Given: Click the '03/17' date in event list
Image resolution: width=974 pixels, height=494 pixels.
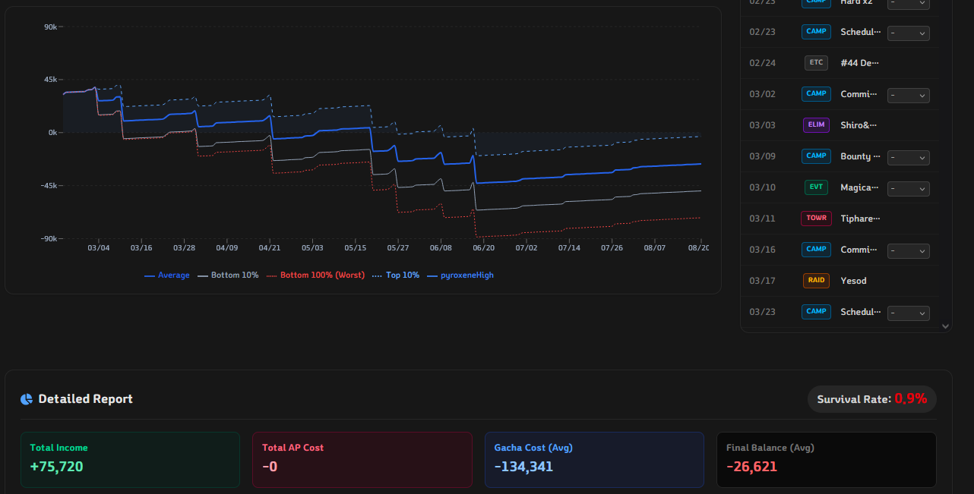Looking at the screenshot, I should tap(762, 281).
